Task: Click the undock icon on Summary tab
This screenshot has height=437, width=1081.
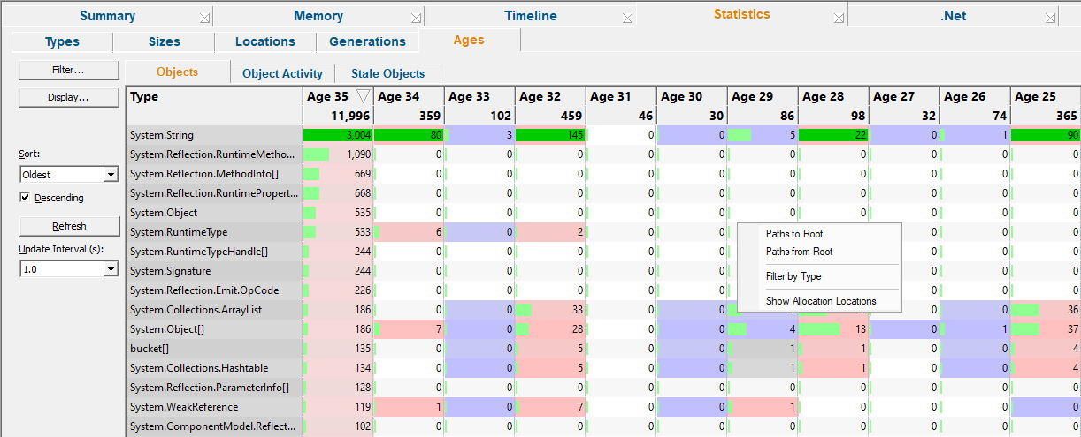Action: 204,17
